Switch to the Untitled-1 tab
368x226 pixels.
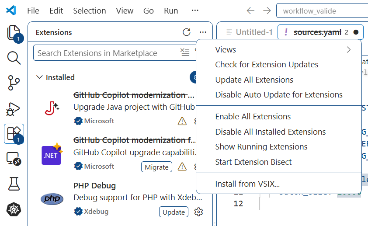point(249,32)
